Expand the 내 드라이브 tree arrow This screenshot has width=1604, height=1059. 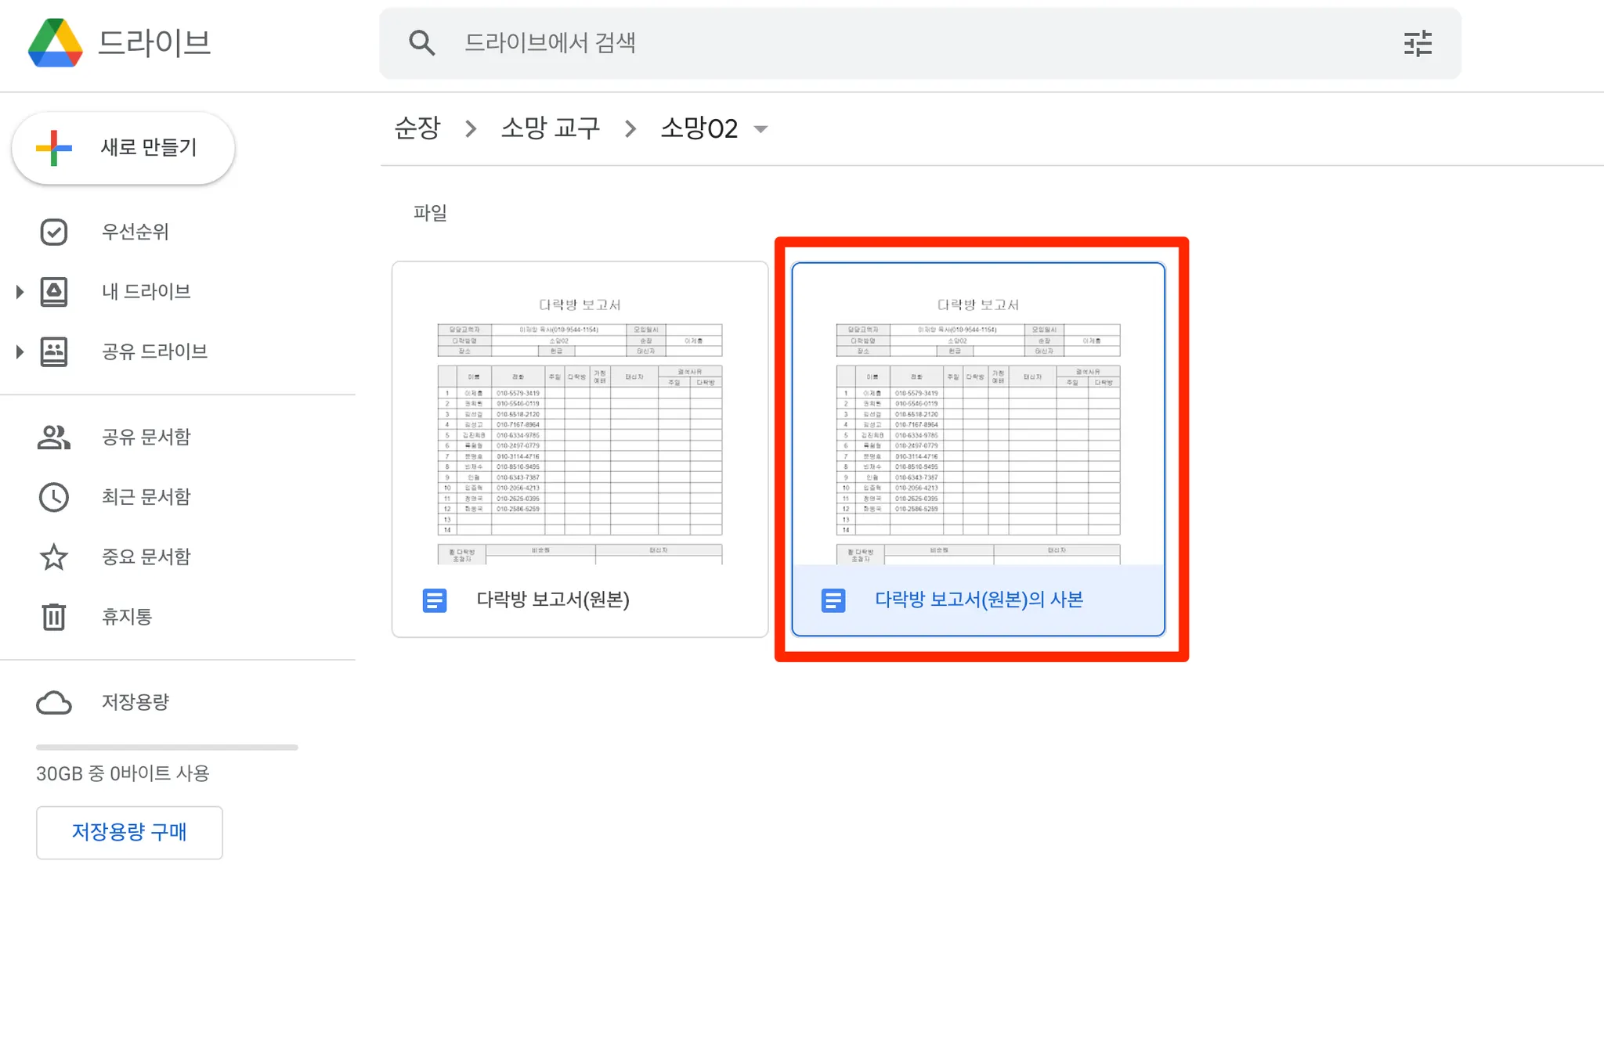[x=20, y=292]
